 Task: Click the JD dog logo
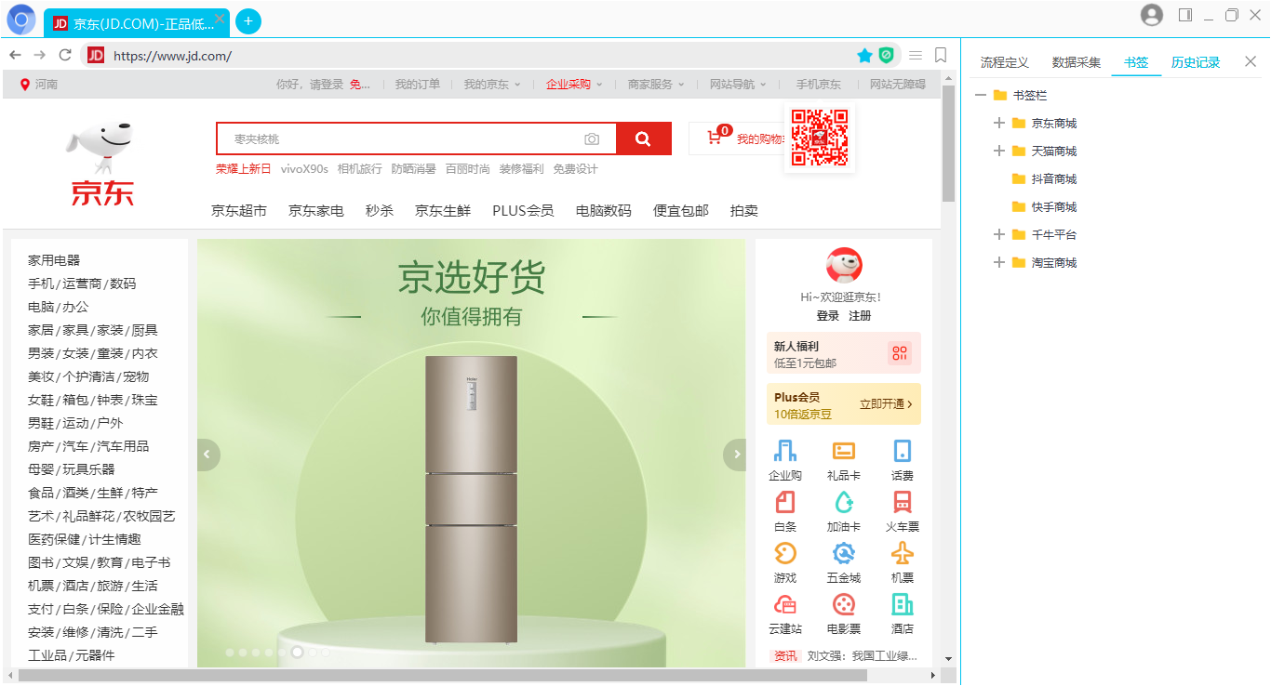pos(102,164)
